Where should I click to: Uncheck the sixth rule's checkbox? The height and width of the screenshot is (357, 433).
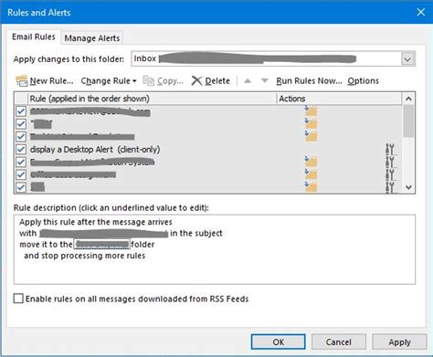[x=21, y=174]
